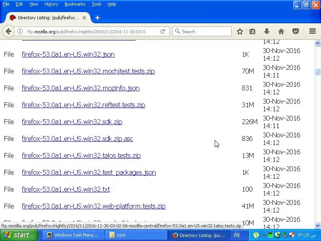Focus the URL address bar
321x241 pixels.
coord(86,32)
